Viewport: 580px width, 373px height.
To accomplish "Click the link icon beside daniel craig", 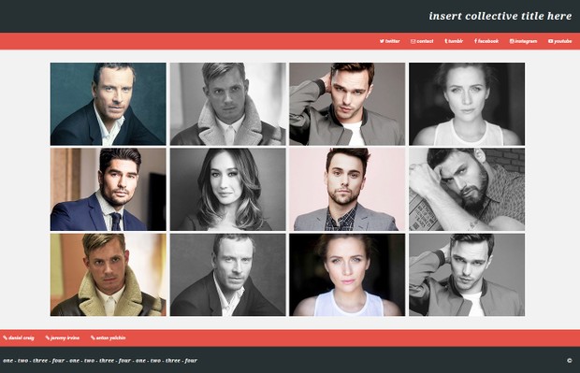I will pyautogui.click(x=6, y=337).
